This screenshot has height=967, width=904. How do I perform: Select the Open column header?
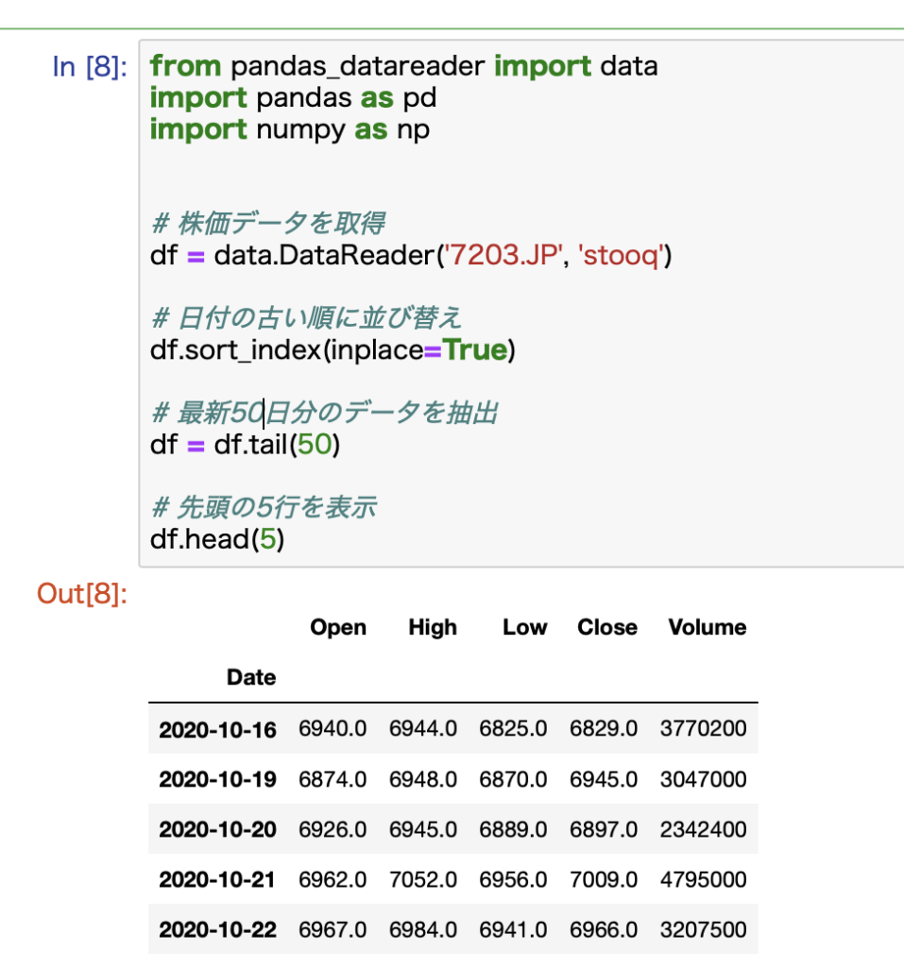click(x=338, y=627)
